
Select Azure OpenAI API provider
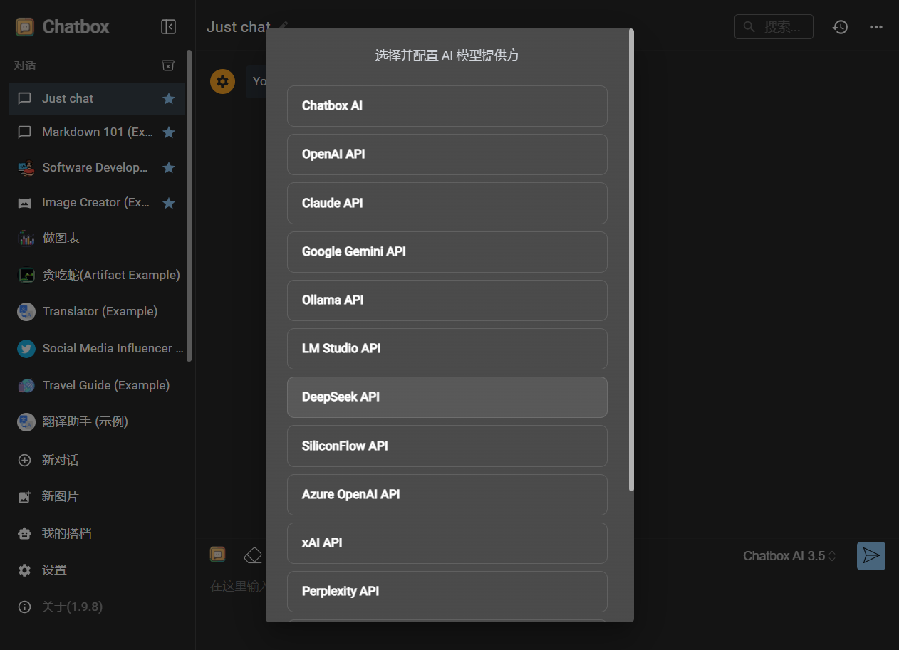447,494
